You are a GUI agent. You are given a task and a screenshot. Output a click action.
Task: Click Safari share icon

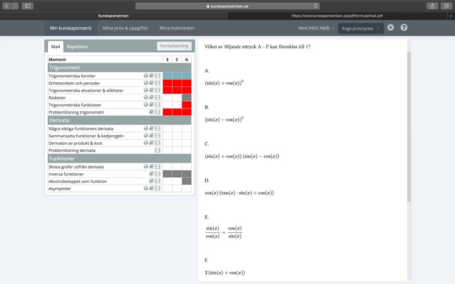432,6
